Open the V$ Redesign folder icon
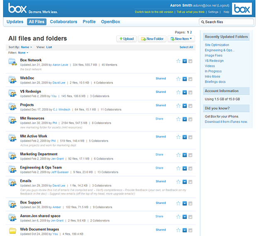The height and width of the screenshot is (236, 258). 12,93
